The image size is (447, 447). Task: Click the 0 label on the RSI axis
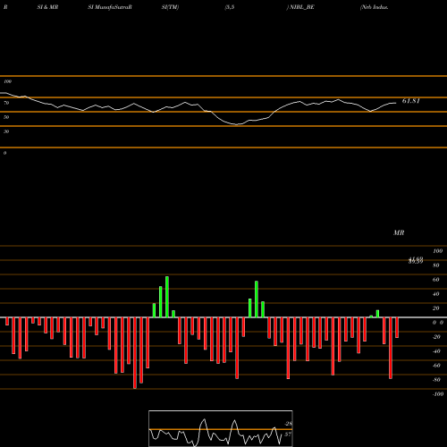coord(4,153)
